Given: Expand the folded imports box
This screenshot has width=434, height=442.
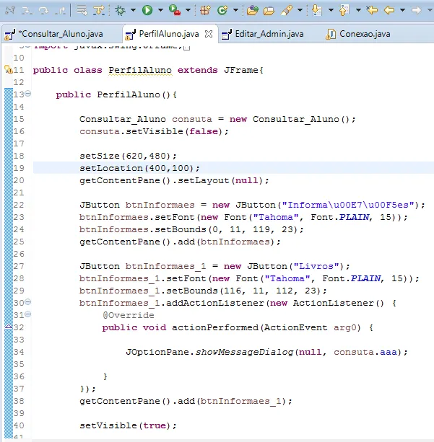Looking at the screenshot, I should (x=186, y=48).
